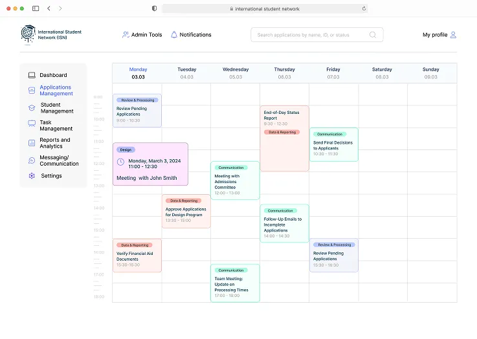This screenshot has height=339, width=477.
Task: Click the Reports and Analytics chart icon
Action: pos(32,143)
